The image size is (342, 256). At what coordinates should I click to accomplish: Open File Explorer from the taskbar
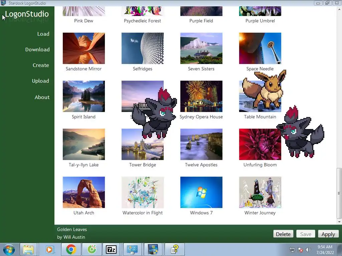pyautogui.click(x=28, y=249)
